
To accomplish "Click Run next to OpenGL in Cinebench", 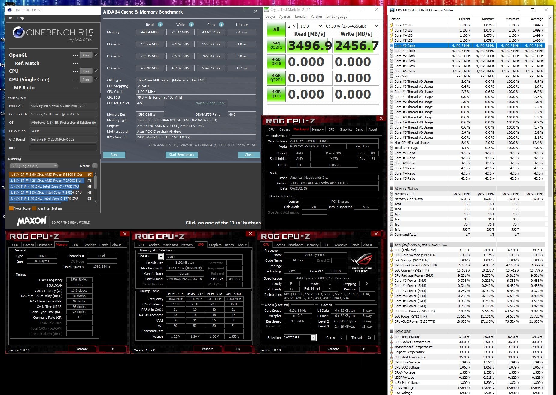I will click(86, 55).
